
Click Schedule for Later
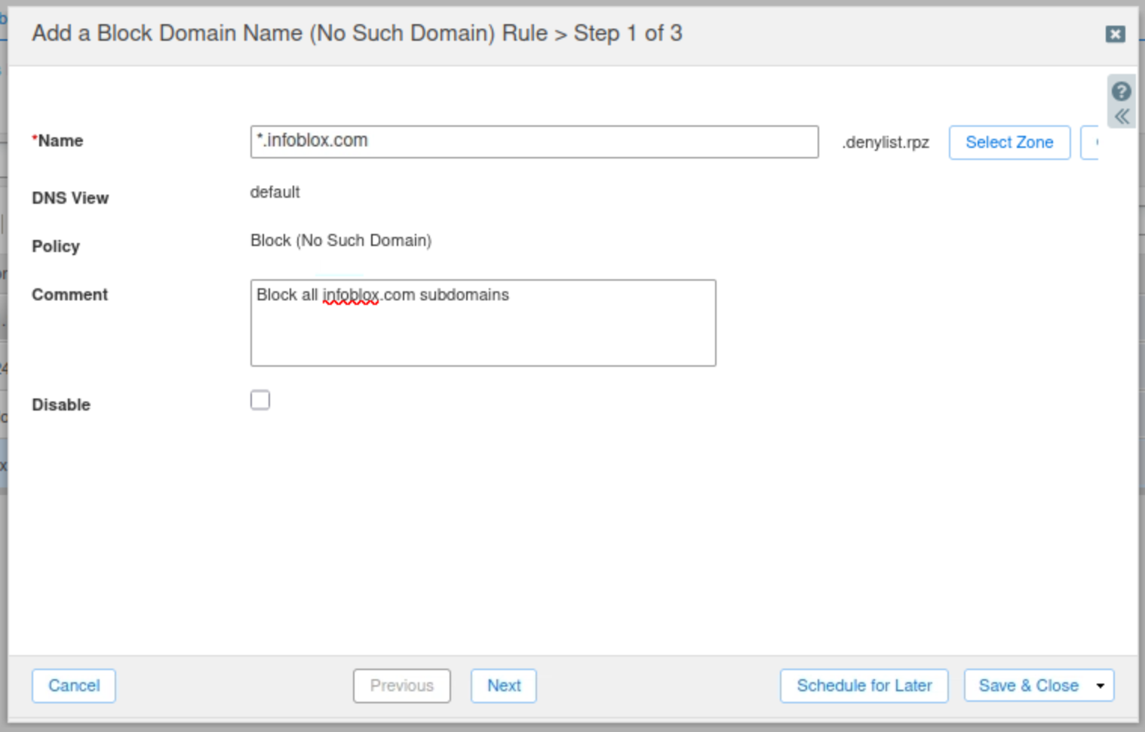click(864, 686)
